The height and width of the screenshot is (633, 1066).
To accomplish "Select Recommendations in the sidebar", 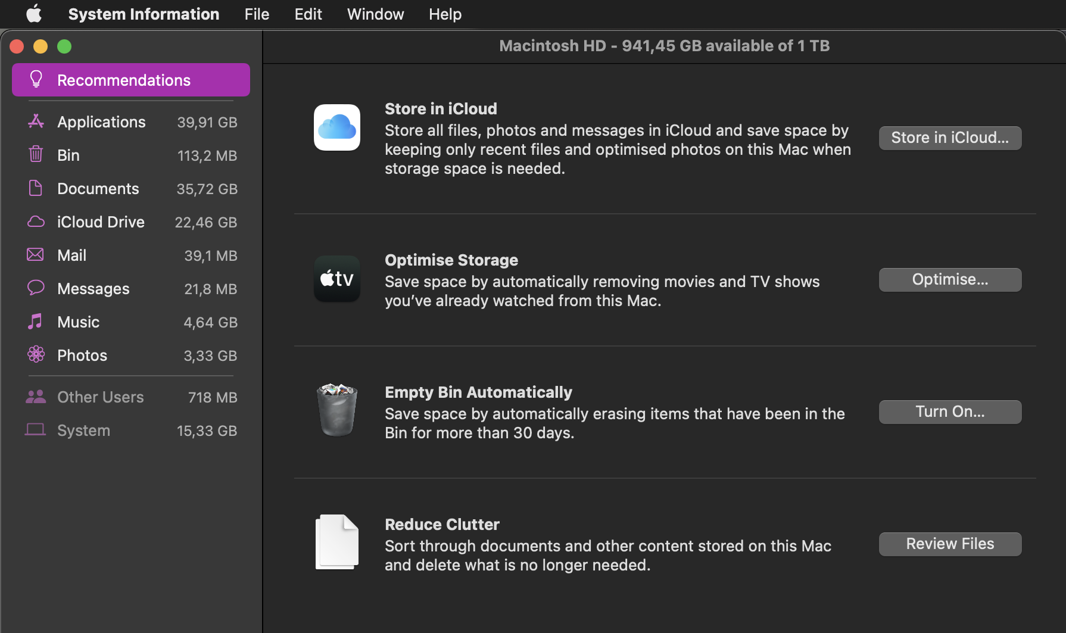I will (x=131, y=80).
